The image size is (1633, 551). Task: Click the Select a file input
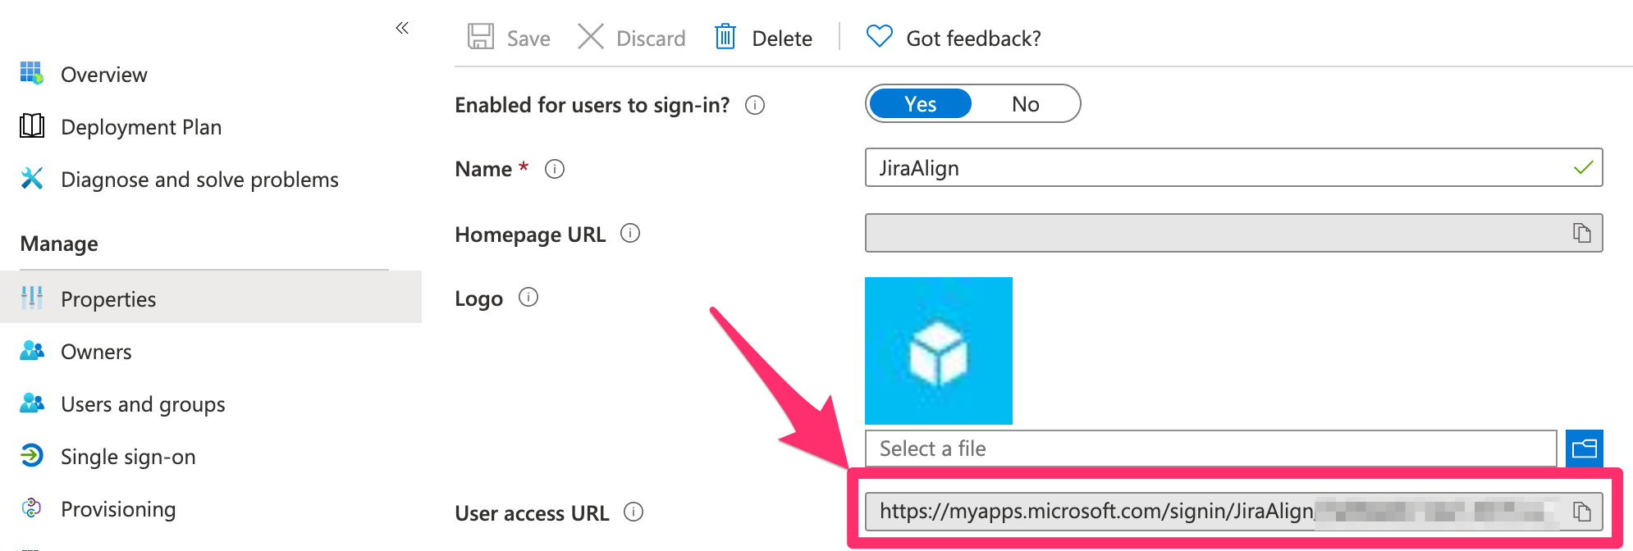(1210, 449)
